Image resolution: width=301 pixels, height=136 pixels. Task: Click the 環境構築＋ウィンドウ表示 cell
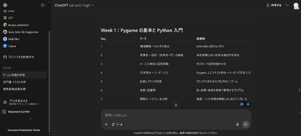(155, 46)
